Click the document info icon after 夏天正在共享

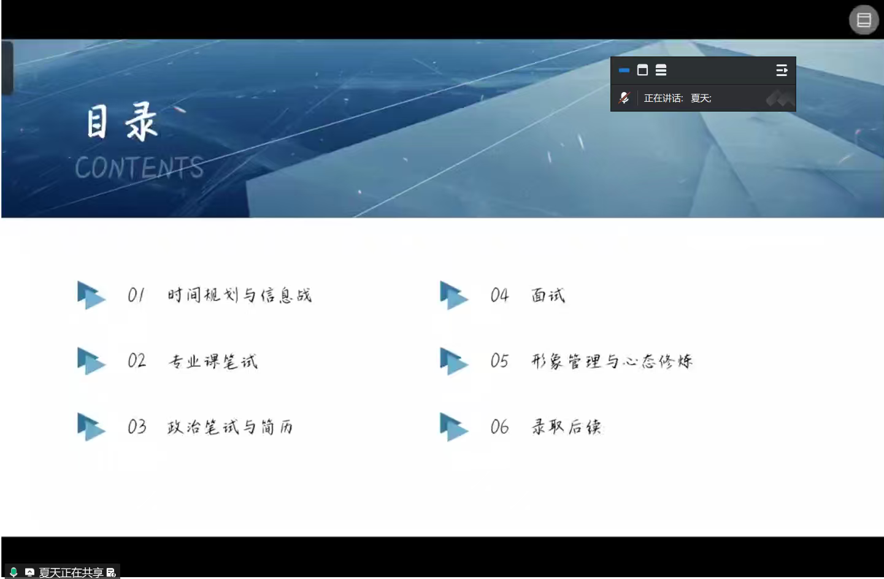[x=111, y=572]
